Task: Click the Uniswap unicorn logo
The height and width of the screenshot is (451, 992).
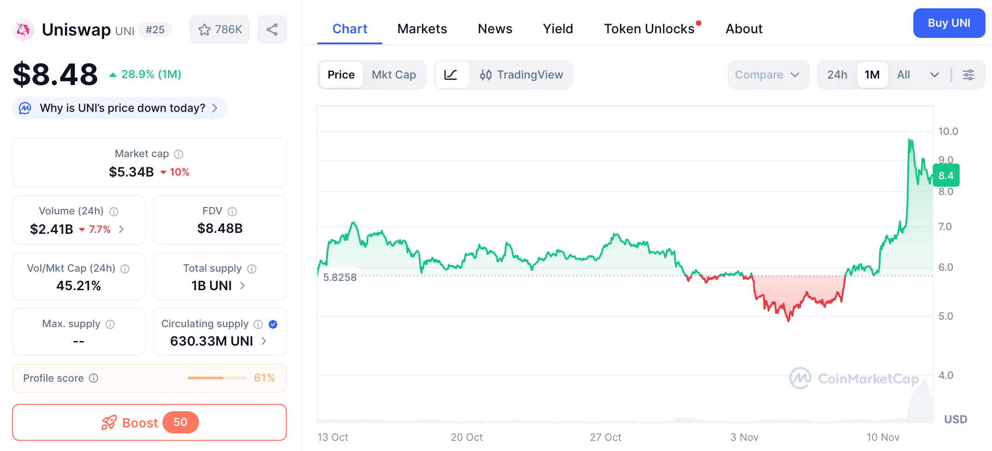Action: click(x=23, y=29)
